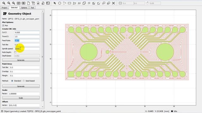Click the Margin input field

point(25,76)
